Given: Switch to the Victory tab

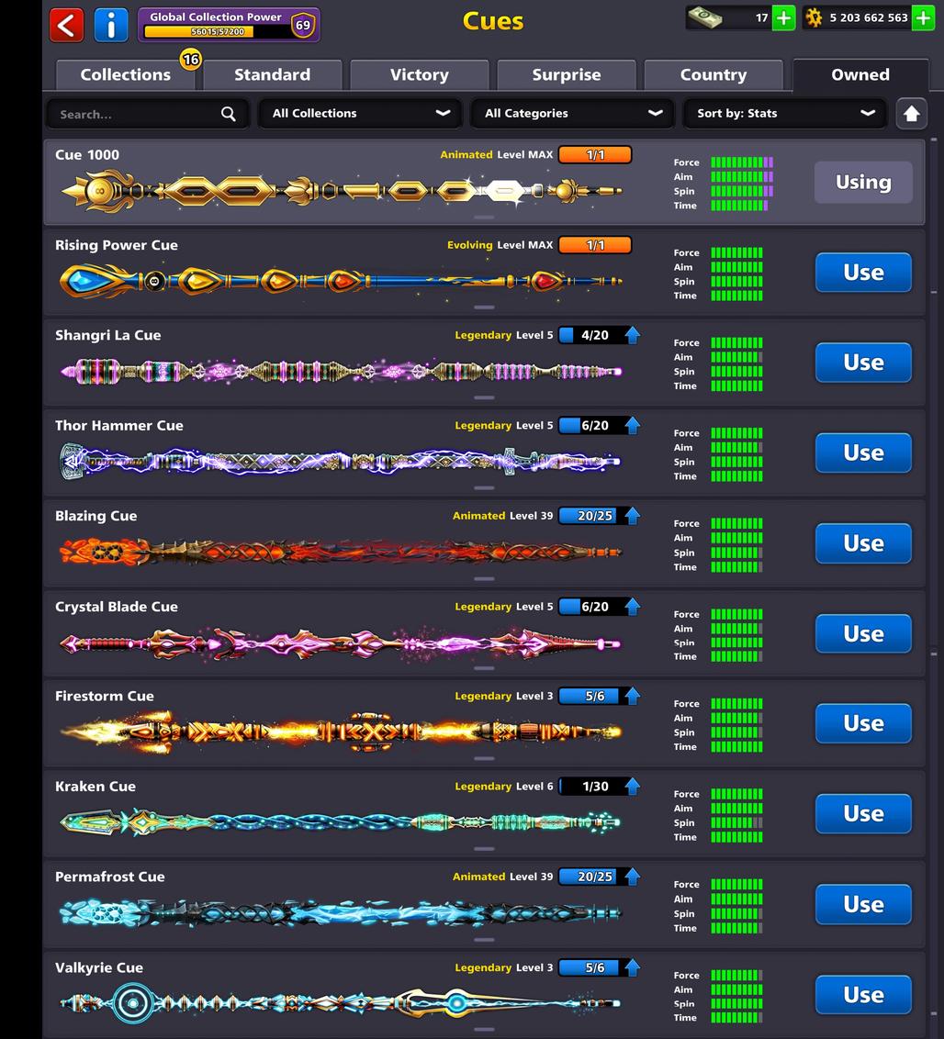Looking at the screenshot, I should click(x=419, y=75).
